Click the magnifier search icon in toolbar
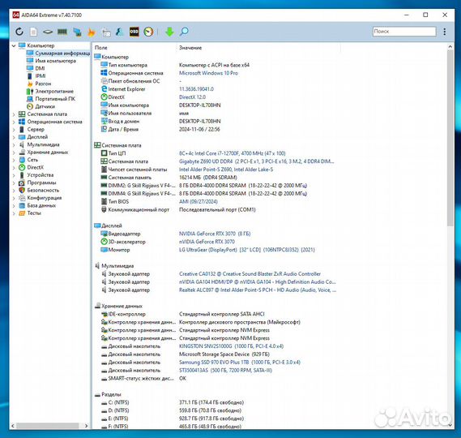Screen dimensions: 461x438 [184, 32]
